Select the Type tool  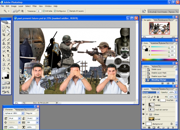8,56
